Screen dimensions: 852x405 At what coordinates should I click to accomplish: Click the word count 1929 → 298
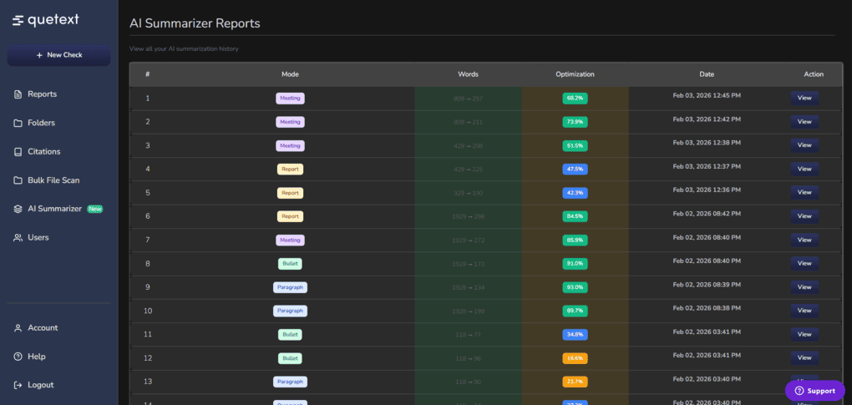click(x=468, y=216)
